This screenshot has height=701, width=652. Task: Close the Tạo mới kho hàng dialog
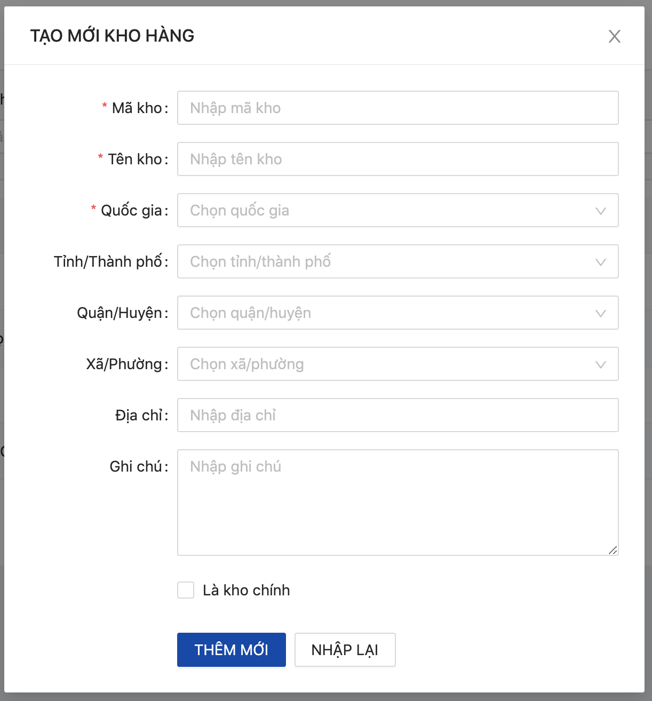pos(615,36)
